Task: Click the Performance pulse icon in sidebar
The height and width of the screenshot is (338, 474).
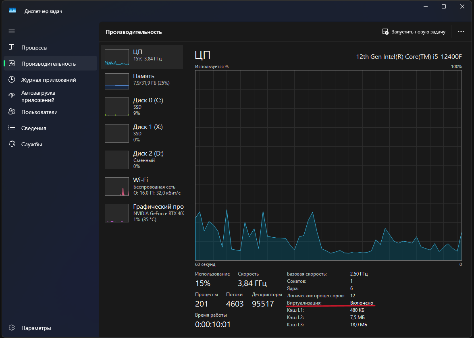Action: coord(11,63)
